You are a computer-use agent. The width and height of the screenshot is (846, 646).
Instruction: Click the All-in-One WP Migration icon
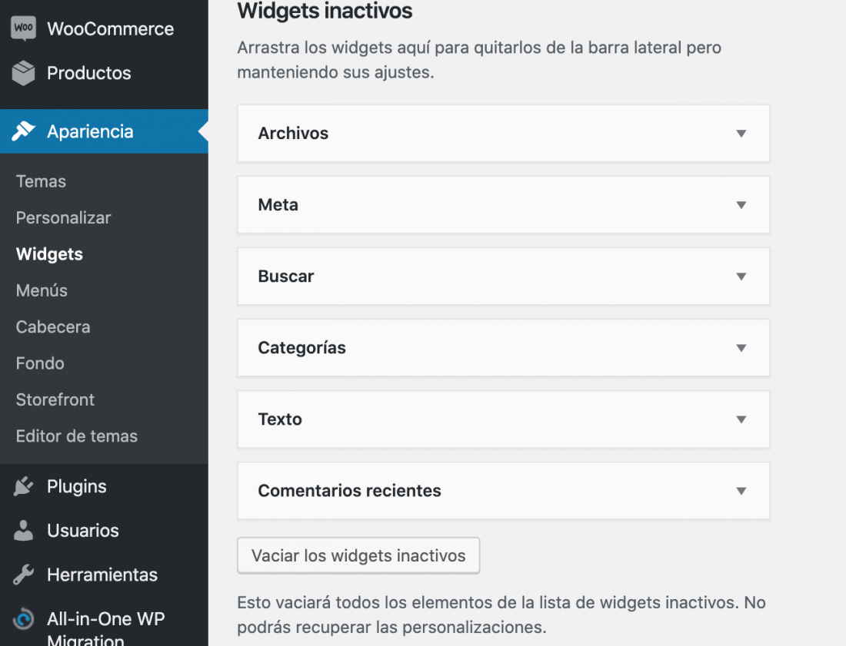23,618
